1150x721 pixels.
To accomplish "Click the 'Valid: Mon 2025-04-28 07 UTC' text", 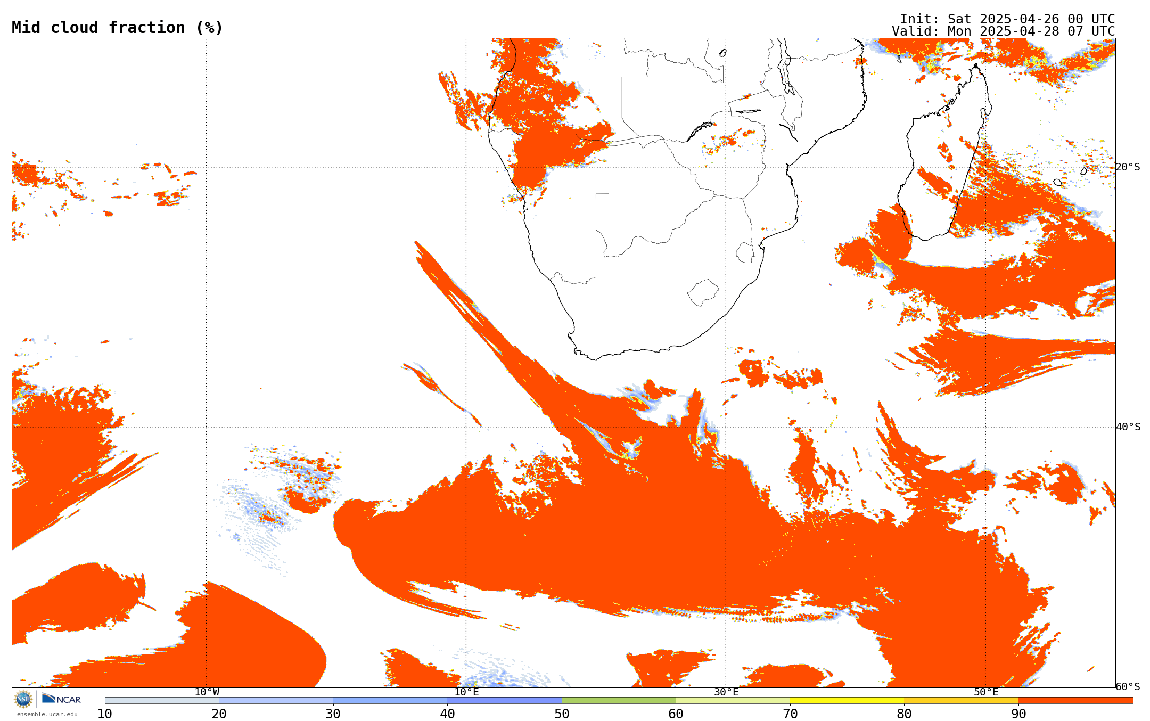I will coord(1004,31).
